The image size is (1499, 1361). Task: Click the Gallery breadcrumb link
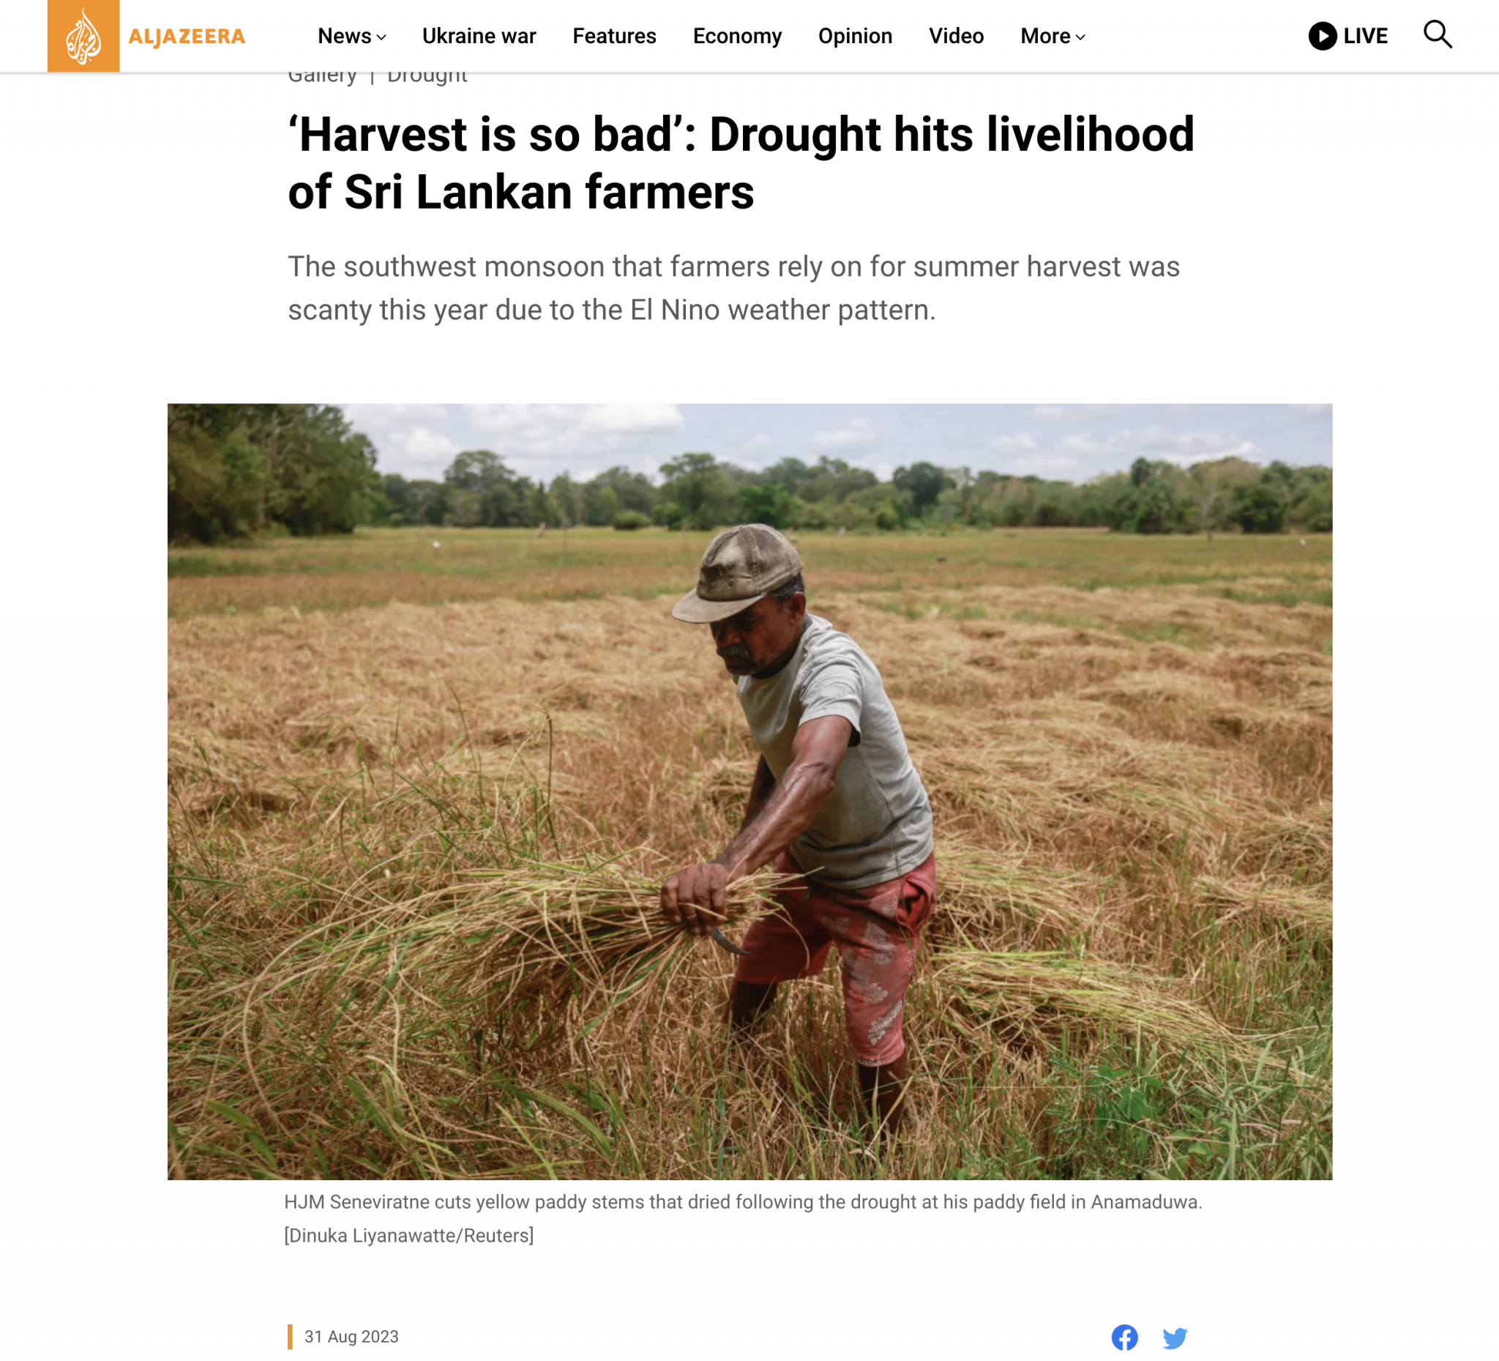click(x=322, y=76)
